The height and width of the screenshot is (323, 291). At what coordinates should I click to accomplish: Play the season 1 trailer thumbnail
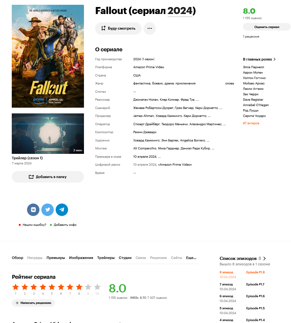point(48,133)
